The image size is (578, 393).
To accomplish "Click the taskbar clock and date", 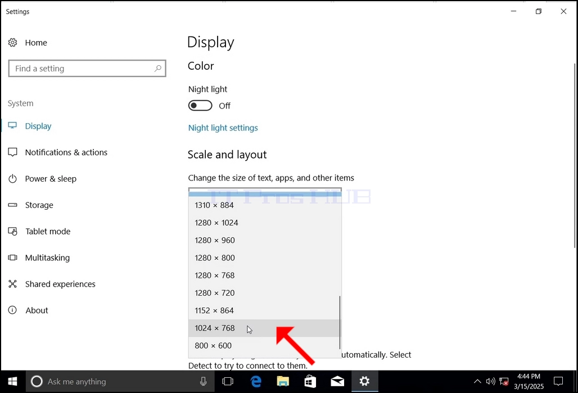I will pyautogui.click(x=529, y=382).
